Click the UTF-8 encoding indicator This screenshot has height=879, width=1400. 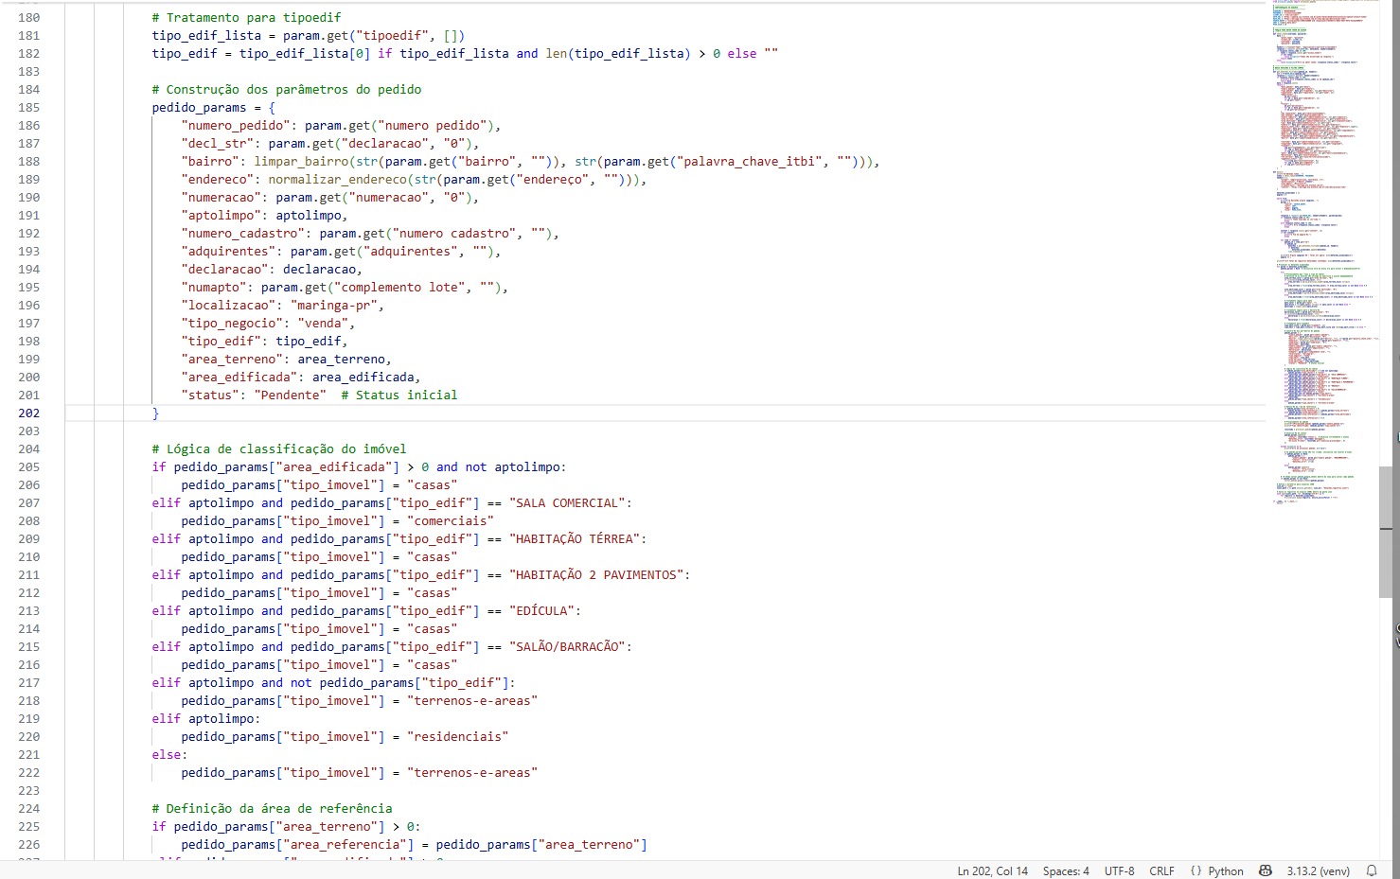point(1119,870)
